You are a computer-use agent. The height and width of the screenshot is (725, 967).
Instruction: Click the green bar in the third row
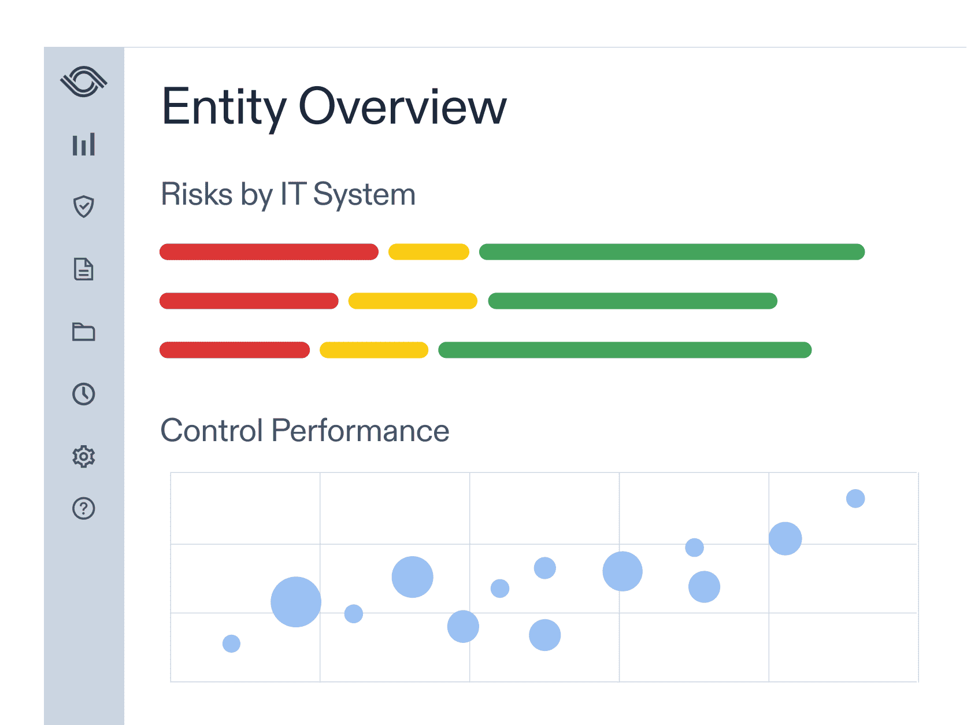(625, 350)
